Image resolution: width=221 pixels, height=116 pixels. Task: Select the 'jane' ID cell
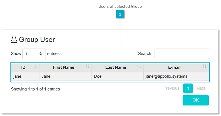point(25,76)
